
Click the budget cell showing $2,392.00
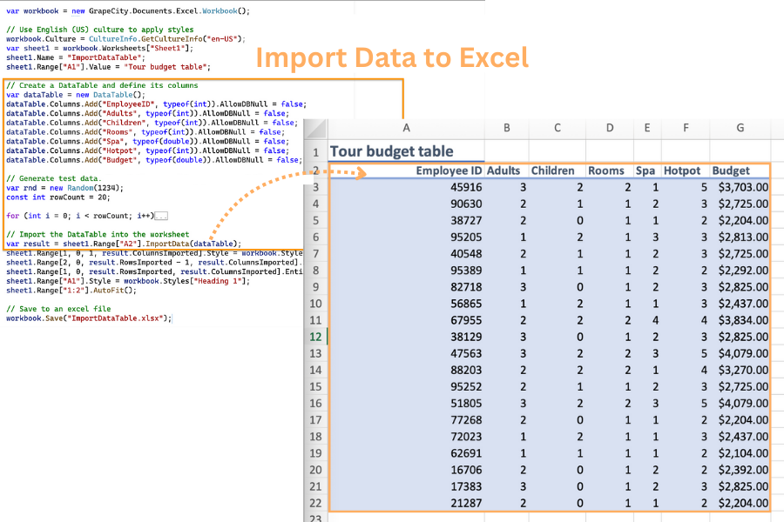[x=740, y=470]
